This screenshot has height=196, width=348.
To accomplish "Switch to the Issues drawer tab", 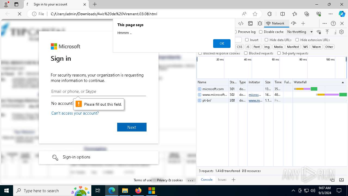I will (x=222, y=180).
